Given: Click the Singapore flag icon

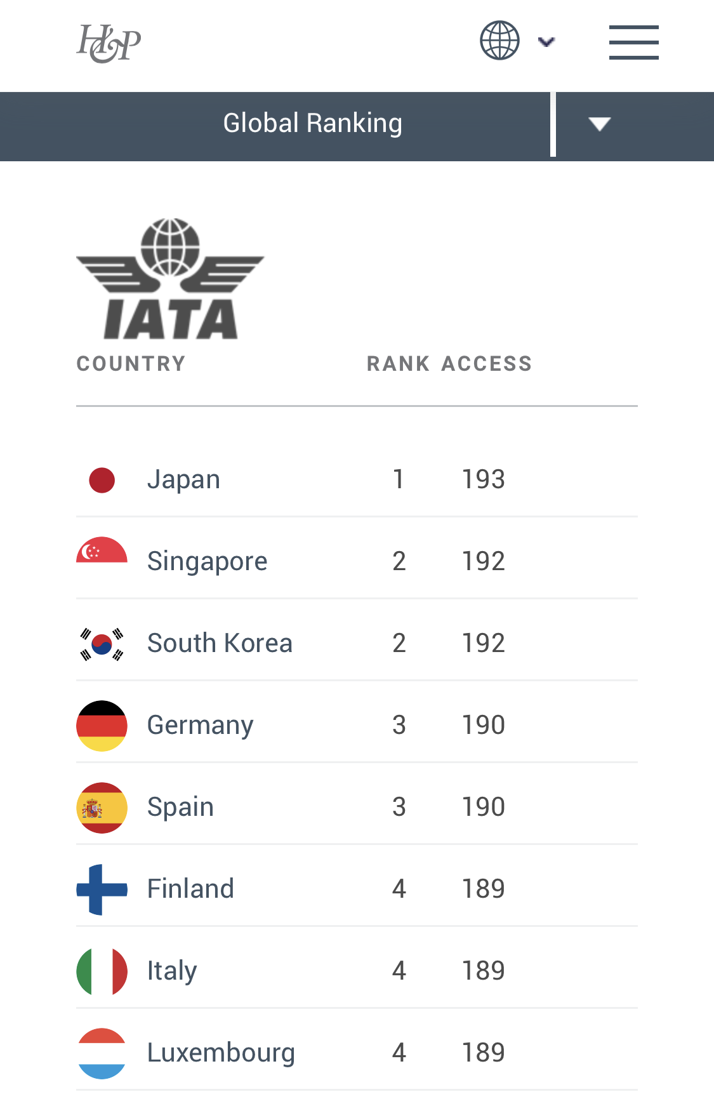Looking at the screenshot, I should tap(102, 550).
